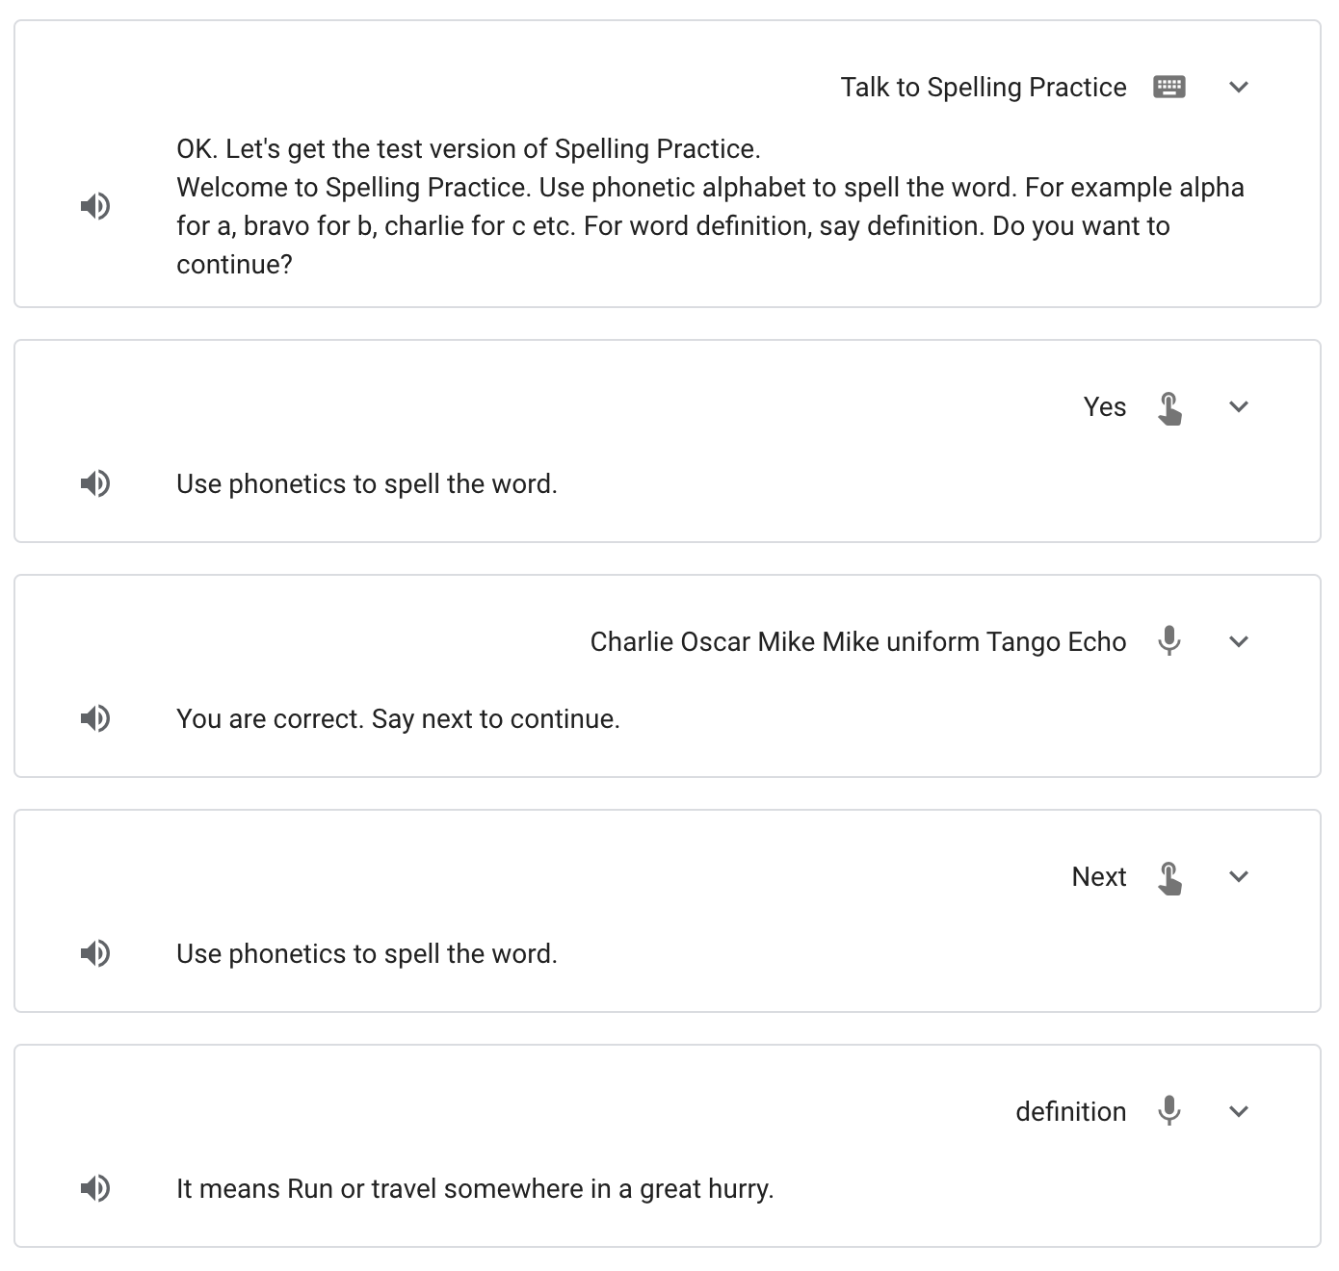Click microphone icon next to 'definition'

pos(1168,1111)
